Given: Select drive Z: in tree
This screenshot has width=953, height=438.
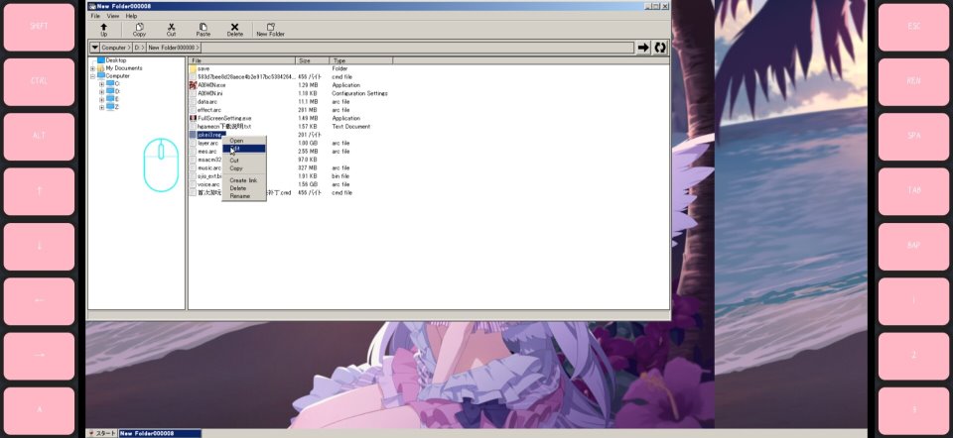Looking at the screenshot, I should coord(113,107).
